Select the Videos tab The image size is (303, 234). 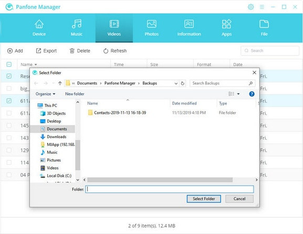(x=114, y=28)
